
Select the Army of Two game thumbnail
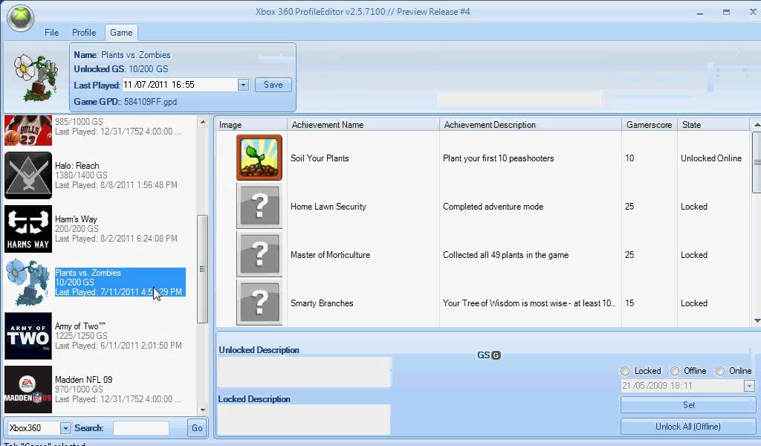(x=28, y=336)
